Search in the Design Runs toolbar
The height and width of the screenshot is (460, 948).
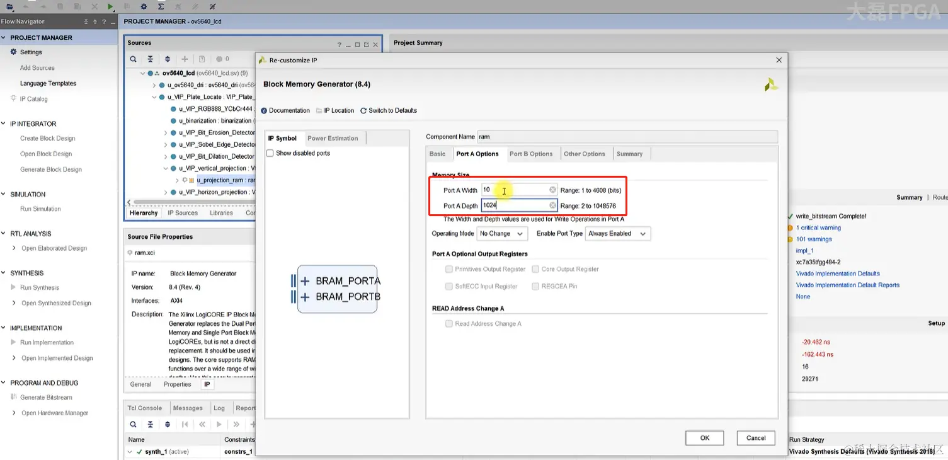(x=134, y=424)
